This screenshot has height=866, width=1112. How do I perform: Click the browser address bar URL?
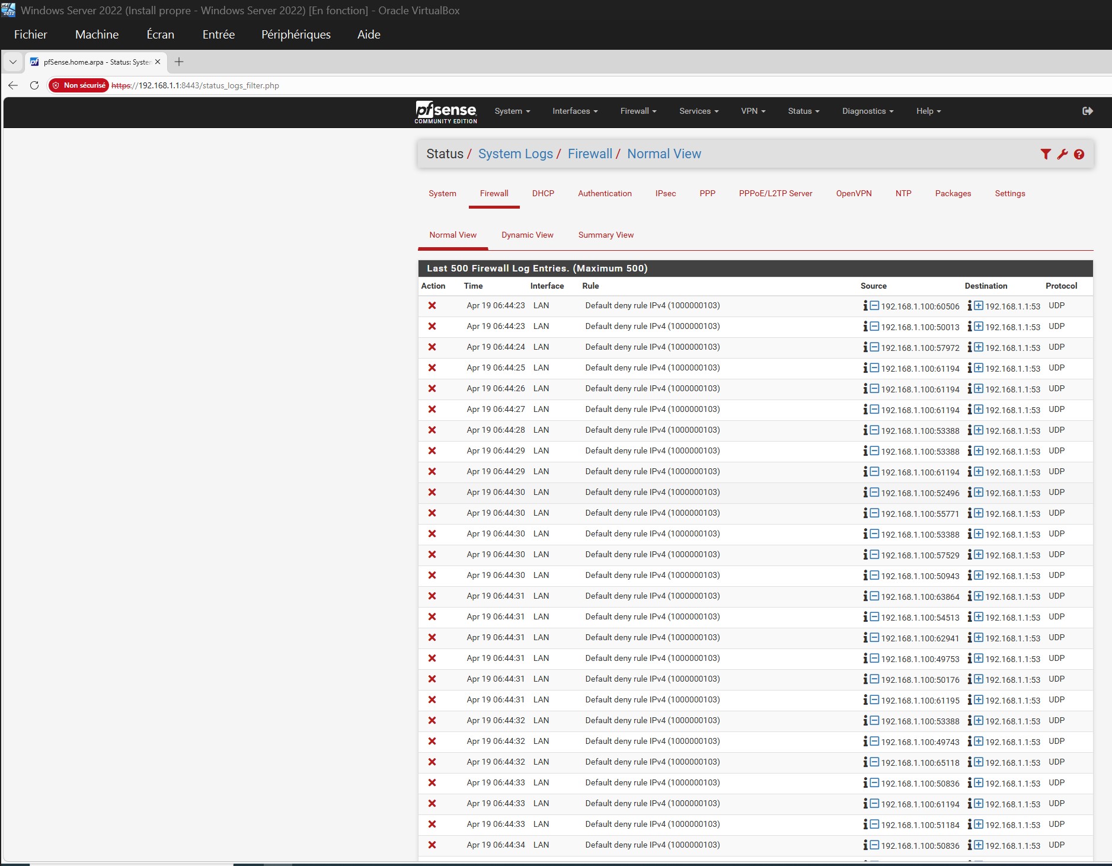point(195,85)
